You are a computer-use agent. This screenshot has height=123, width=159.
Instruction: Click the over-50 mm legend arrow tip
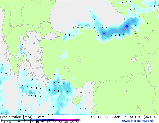[79, 120]
